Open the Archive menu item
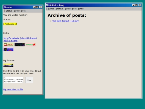This screenshot has height=109, width=145. coord(59,9)
